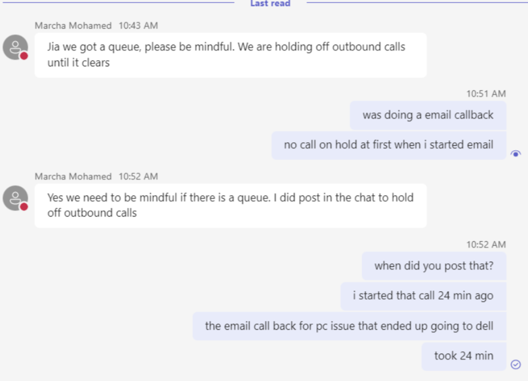This screenshot has width=528, height=381.
Task: Click the Marcha Mohamed name above the queue message
Action: (x=73, y=26)
